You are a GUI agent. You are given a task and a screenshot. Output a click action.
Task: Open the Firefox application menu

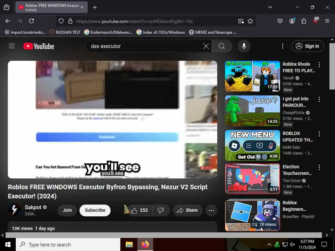327,21
